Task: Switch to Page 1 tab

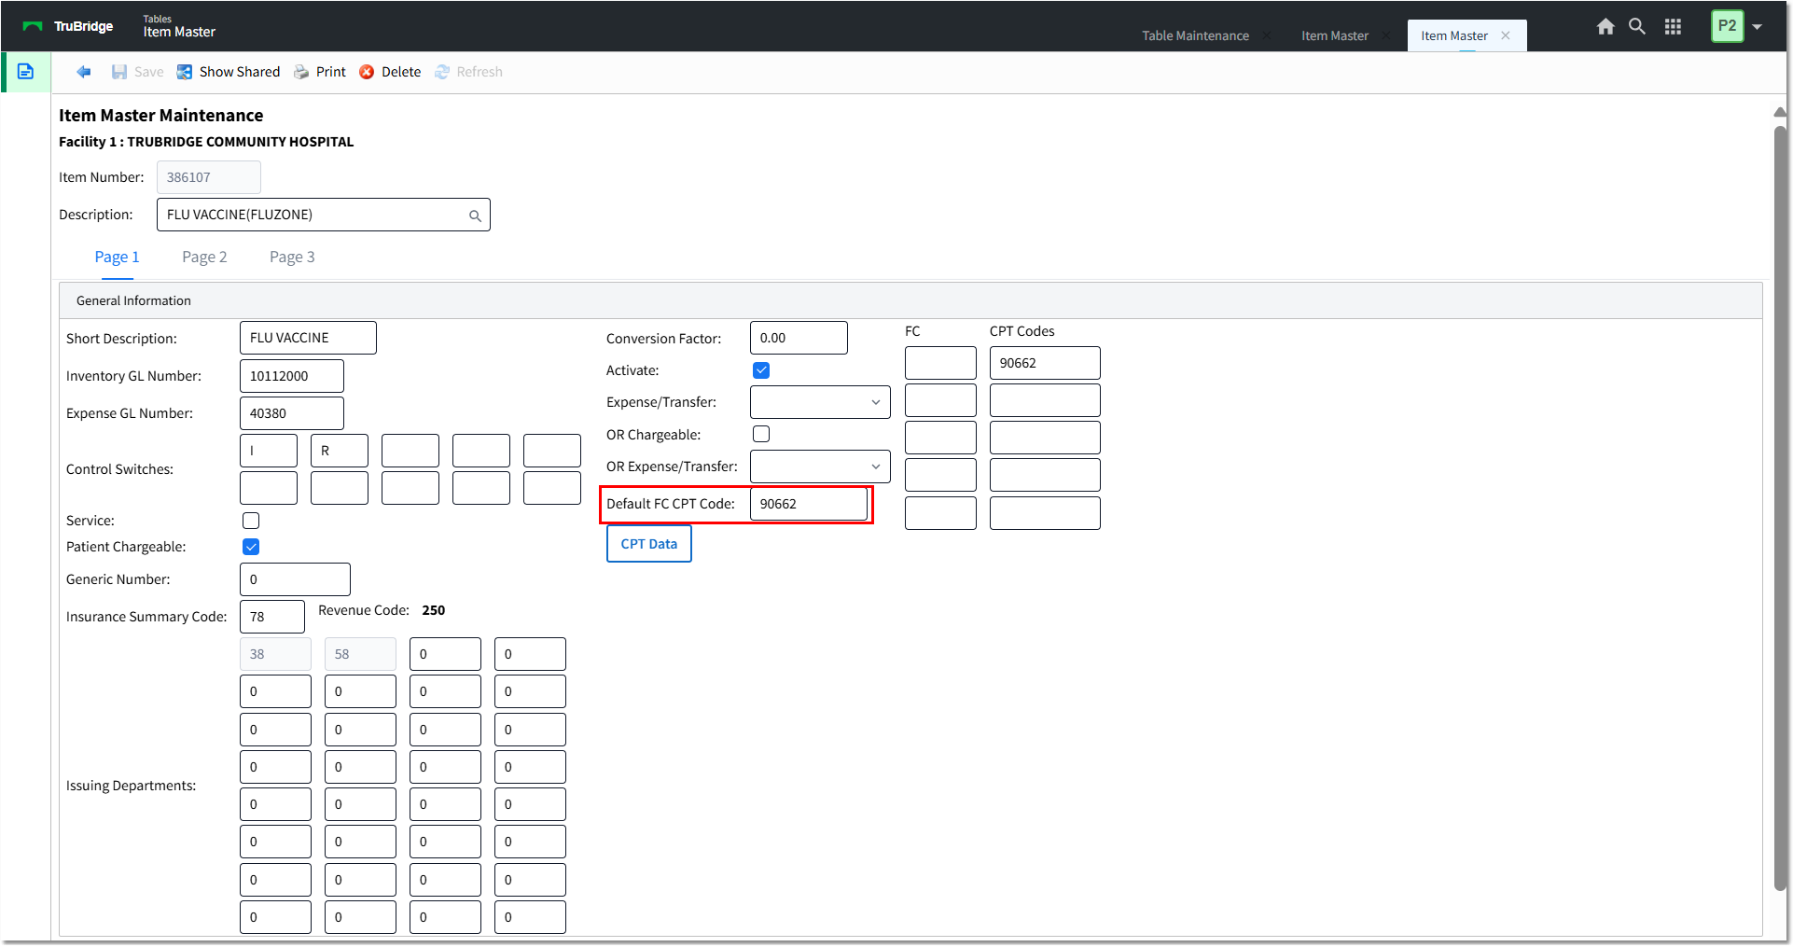Action: [x=117, y=257]
